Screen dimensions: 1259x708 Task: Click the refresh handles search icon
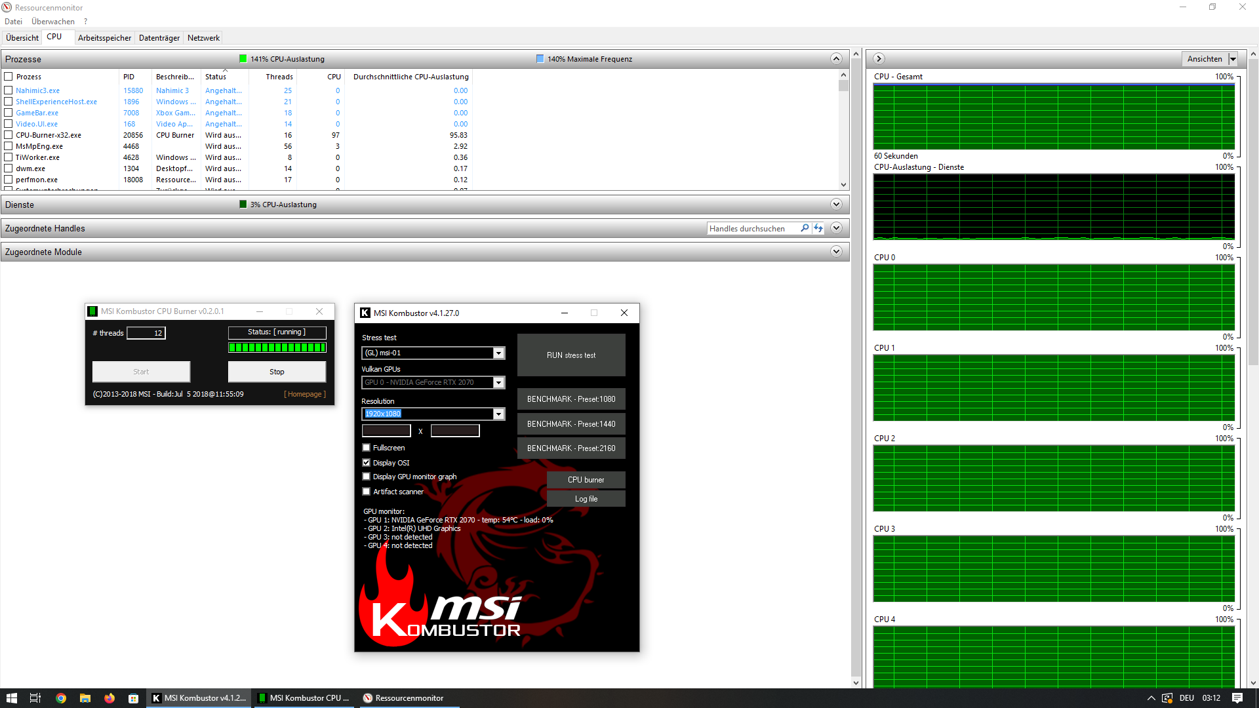pos(818,228)
